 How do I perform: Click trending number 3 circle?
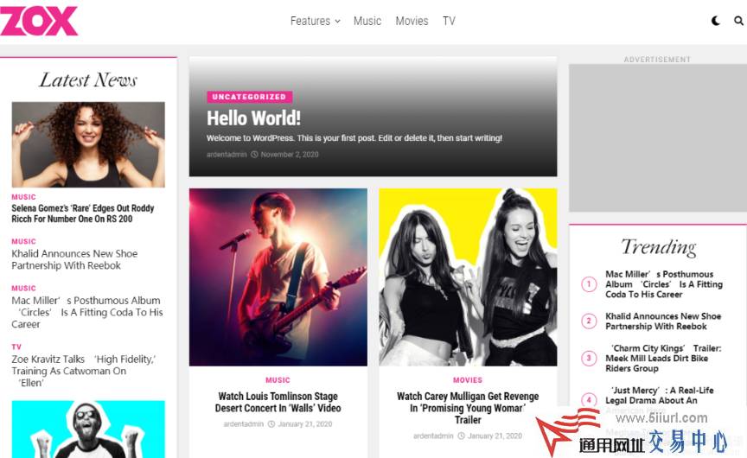point(589,358)
